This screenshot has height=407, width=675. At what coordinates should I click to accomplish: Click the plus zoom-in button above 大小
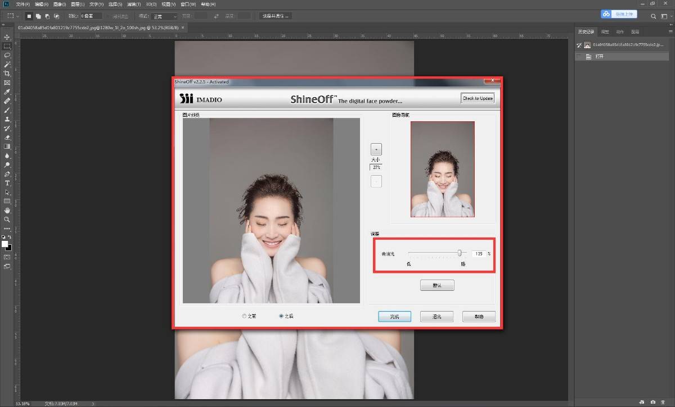(x=376, y=149)
